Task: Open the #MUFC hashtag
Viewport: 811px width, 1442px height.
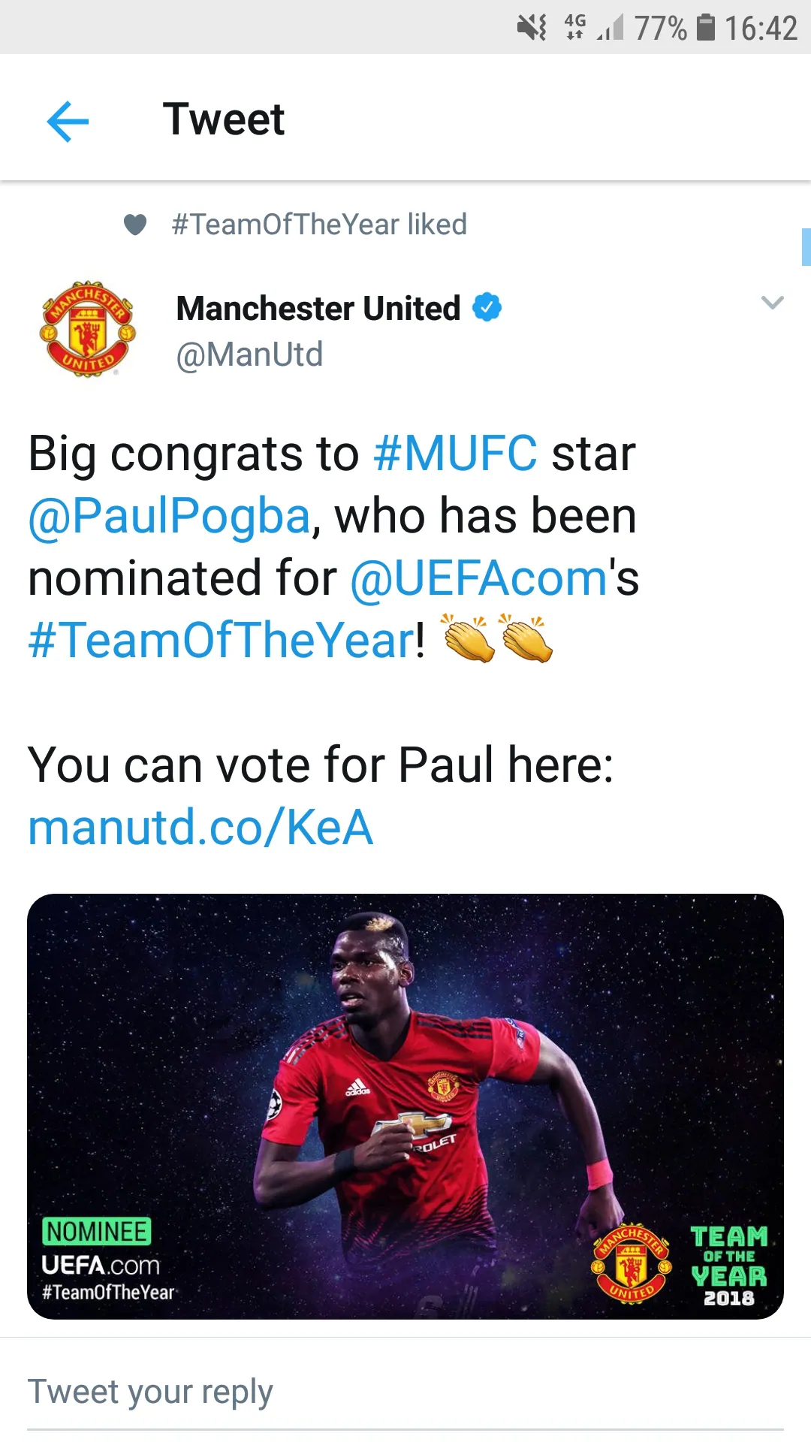Action: 455,454
